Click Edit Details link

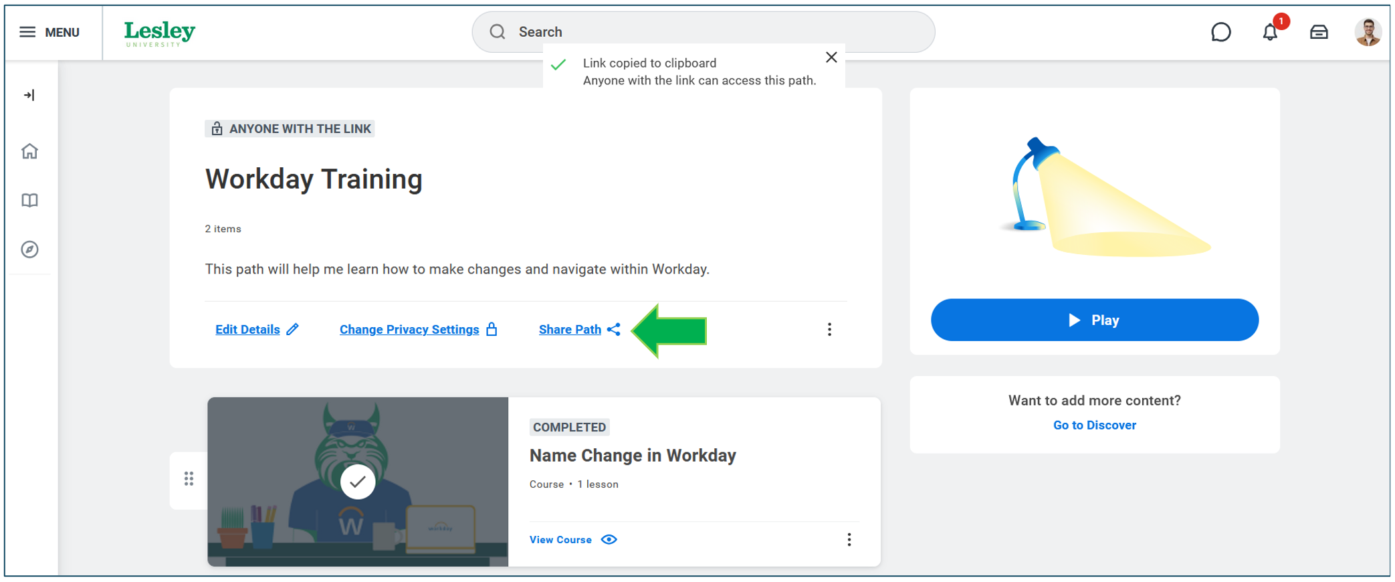247,329
